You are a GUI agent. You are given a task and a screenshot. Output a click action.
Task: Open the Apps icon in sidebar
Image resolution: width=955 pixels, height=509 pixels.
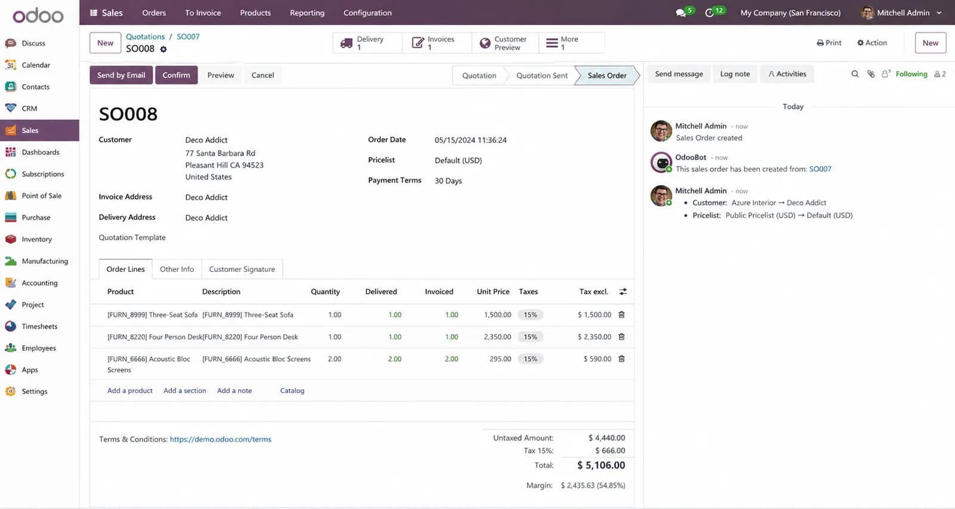pos(11,370)
